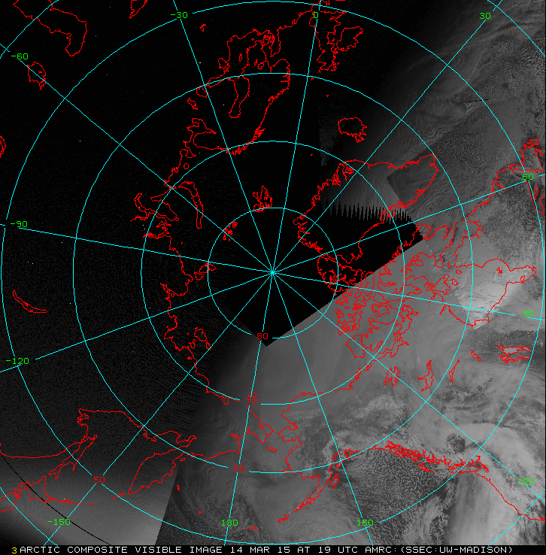This screenshot has height=555, width=546.
Task: Click the -30 longitude label
Action: [x=179, y=15]
